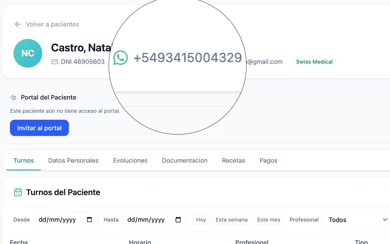Click the NC patient avatar
This screenshot has height=244, width=390.
click(x=28, y=53)
